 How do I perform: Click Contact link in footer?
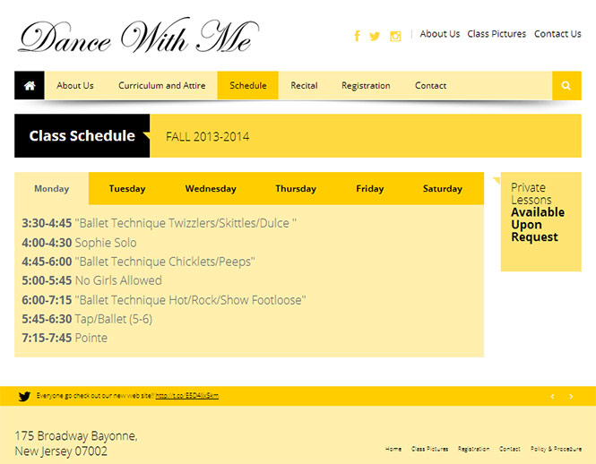click(x=510, y=449)
